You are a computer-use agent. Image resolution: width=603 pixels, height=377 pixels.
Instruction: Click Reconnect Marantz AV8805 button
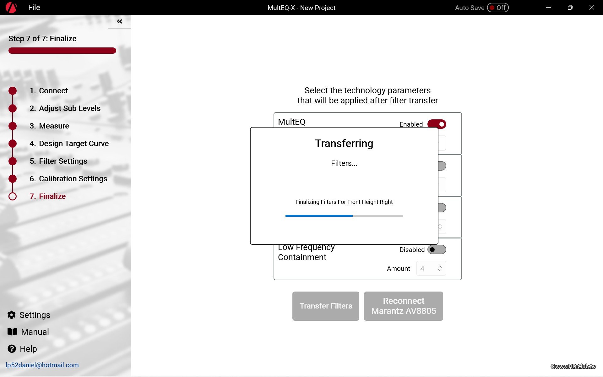point(404,306)
